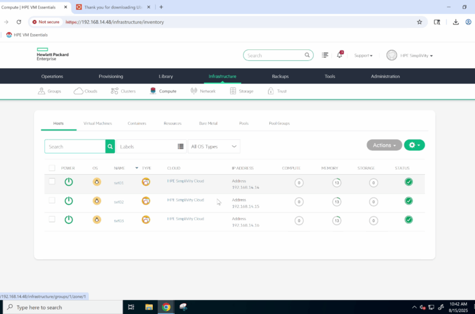Screen dimensions: 475x314
Task: Click the memory usage gauge for svt03
Action: coord(336,220)
